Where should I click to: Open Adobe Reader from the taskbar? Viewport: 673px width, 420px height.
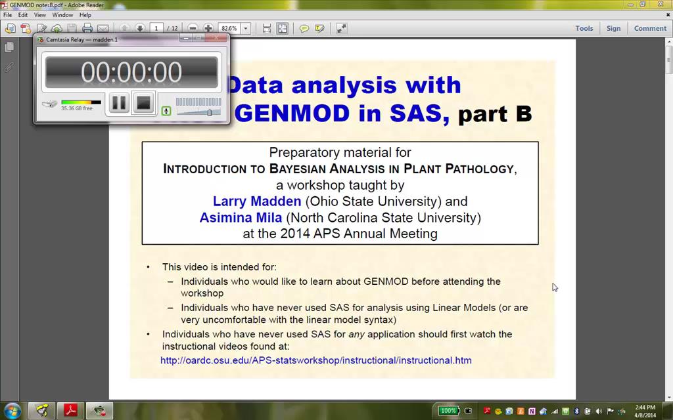point(70,410)
